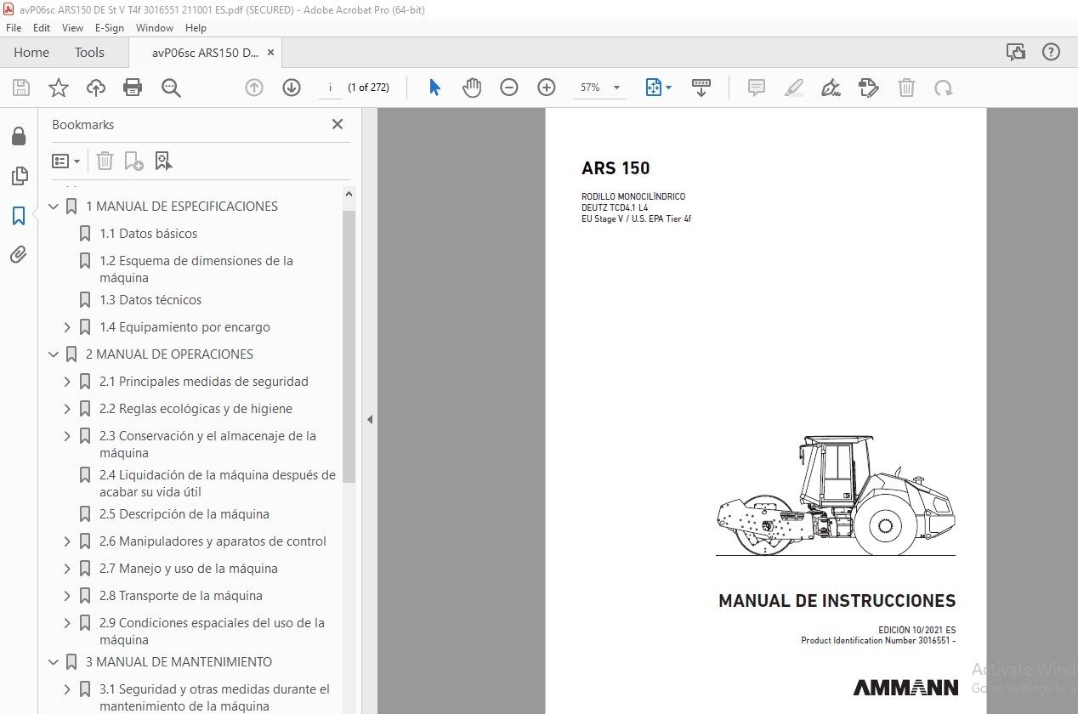This screenshot has height=714, width=1078.
Task: Expand 2.8 Transporte de la máquina
Action: pyautogui.click(x=67, y=596)
